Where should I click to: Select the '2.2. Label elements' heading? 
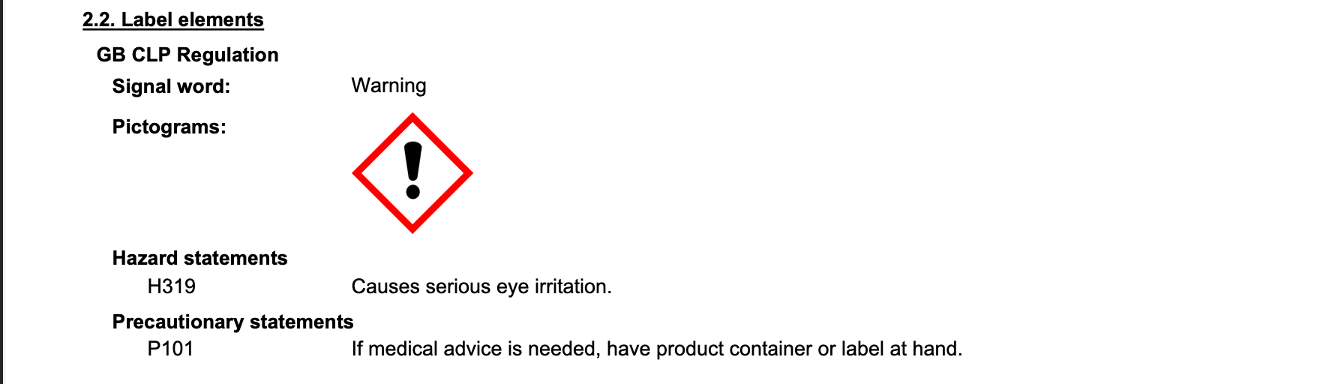coord(173,19)
